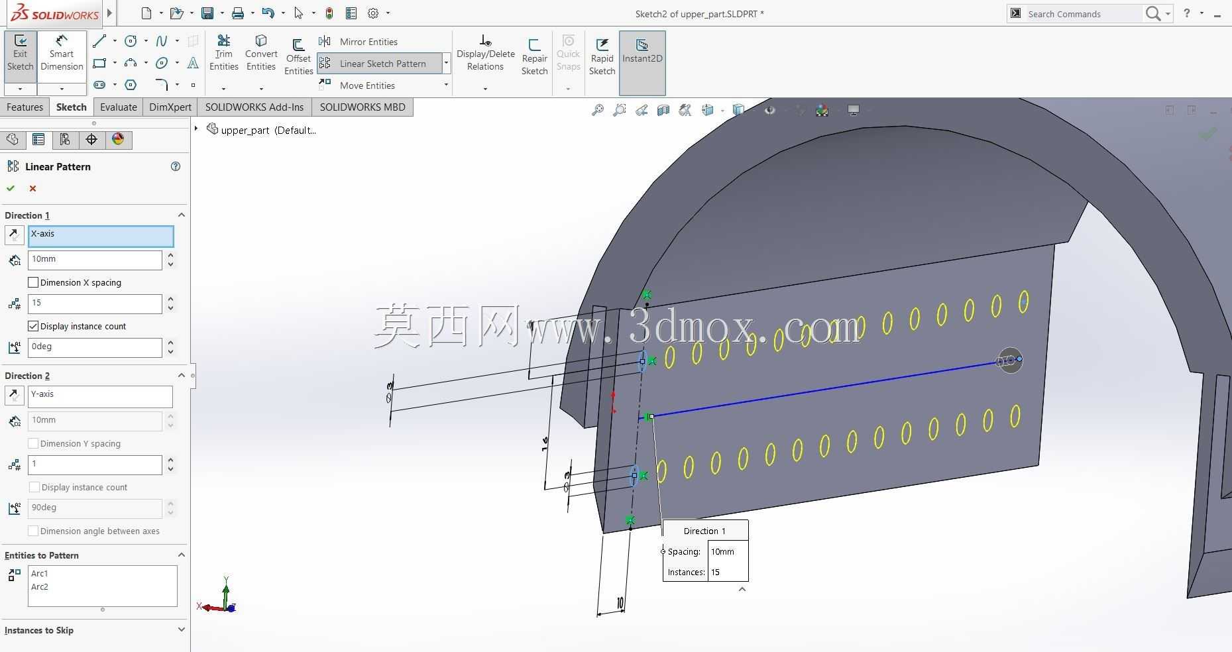
Task: Open the Linear Sketch Pattern dropdown arrow
Action: pos(447,64)
